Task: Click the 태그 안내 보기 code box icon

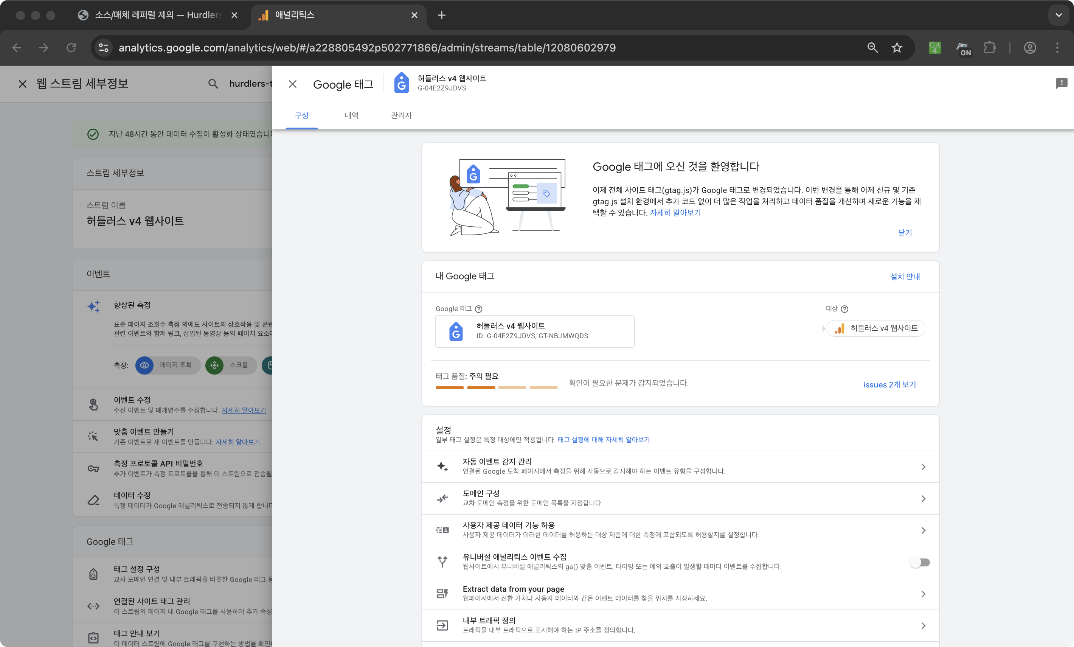Action: (x=93, y=638)
